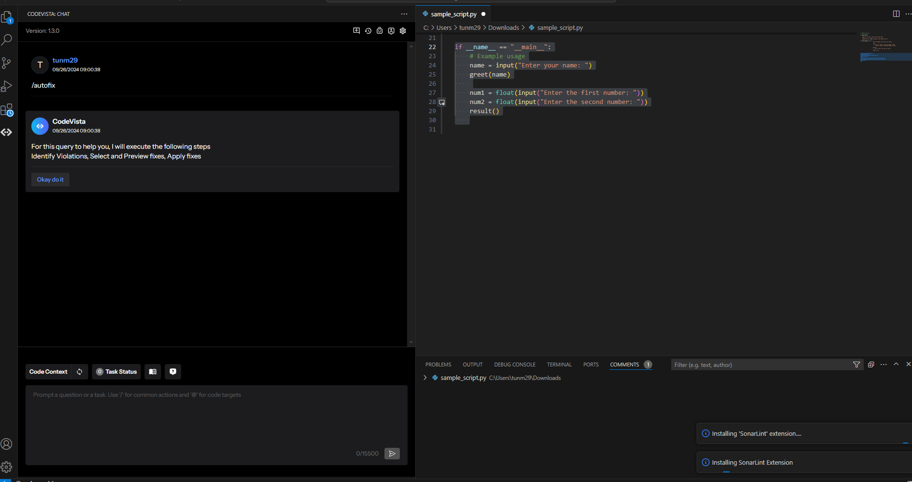Click the tunm29 username link
912x482 pixels.
[65, 60]
